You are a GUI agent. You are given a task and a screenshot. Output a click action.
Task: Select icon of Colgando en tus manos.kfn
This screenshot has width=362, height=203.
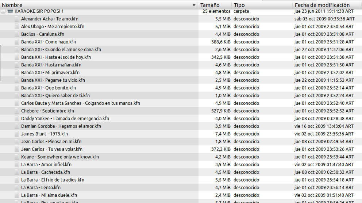coord(17,103)
